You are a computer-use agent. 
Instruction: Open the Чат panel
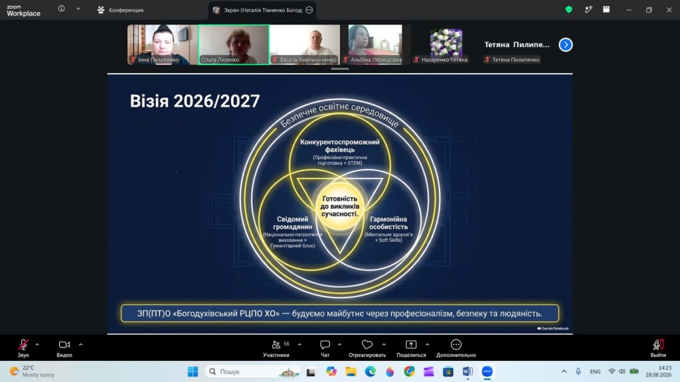pos(325,348)
